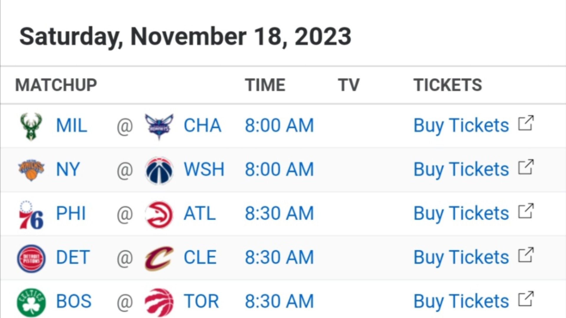Open external link icon for DET game tickets

526,255
